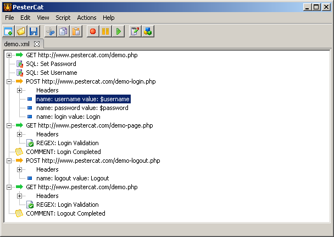The width and height of the screenshot is (334, 237).
Task: Click the PesterCat title bar app icon
Action: tap(8, 7)
